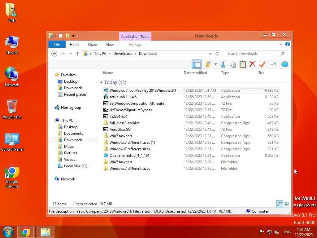Click This PC in the address breadcrumb
Image resolution: width=317 pixels, height=238 pixels.
(x=100, y=54)
